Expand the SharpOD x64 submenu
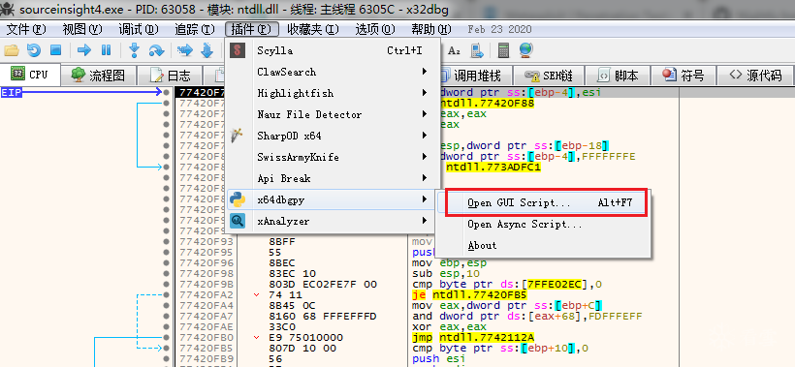 pyautogui.click(x=333, y=136)
